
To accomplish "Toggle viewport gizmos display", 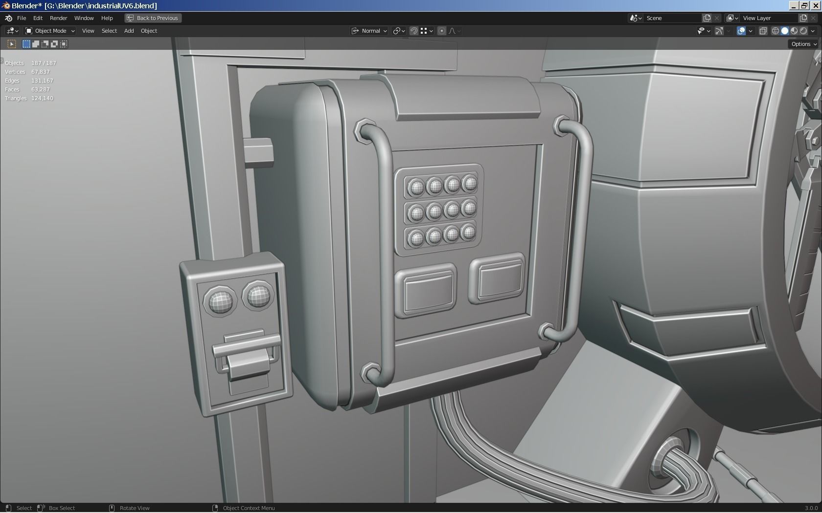I will coord(719,31).
